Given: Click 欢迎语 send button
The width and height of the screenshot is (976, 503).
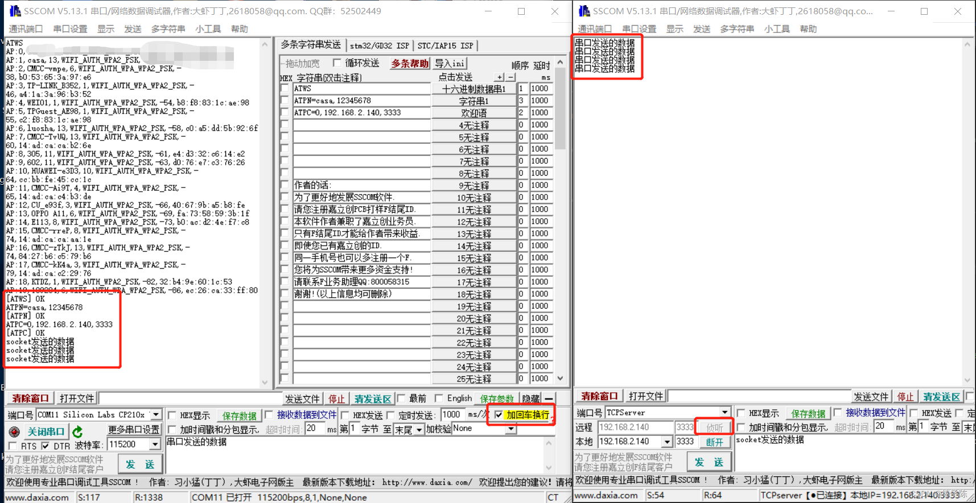Looking at the screenshot, I should (x=473, y=113).
